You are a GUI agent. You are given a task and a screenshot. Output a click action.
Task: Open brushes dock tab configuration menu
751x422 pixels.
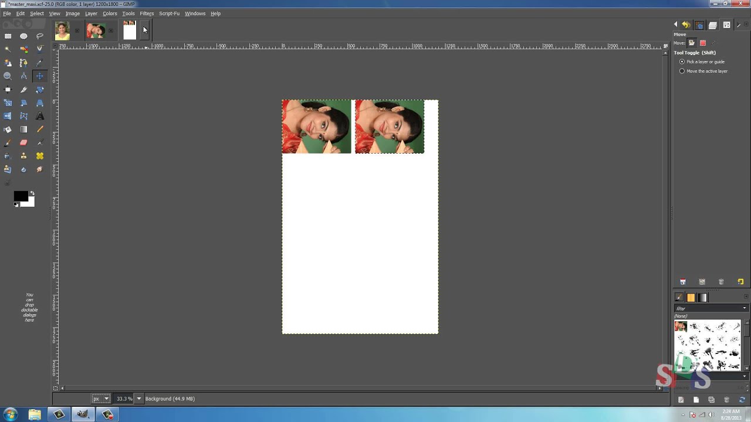pos(746,297)
